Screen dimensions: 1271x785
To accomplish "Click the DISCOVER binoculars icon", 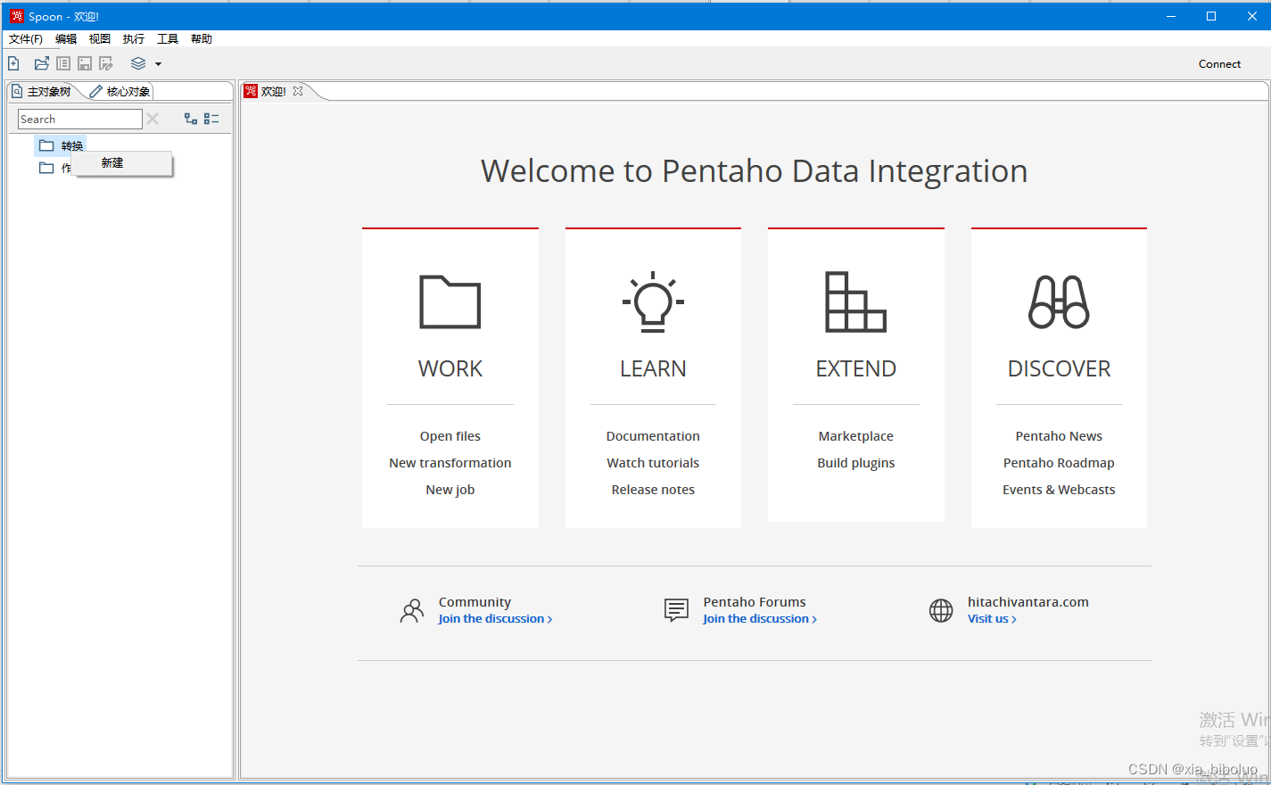I will click(1059, 302).
